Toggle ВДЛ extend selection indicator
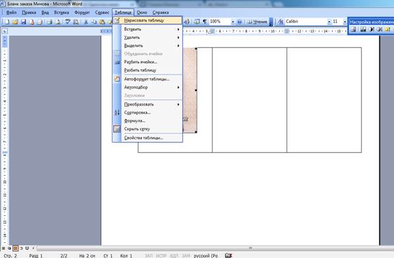The width and height of the screenshot is (394, 258). [x=174, y=256]
